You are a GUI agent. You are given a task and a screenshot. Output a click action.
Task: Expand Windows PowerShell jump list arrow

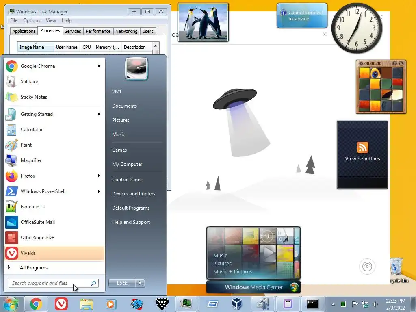[x=99, y=191]
